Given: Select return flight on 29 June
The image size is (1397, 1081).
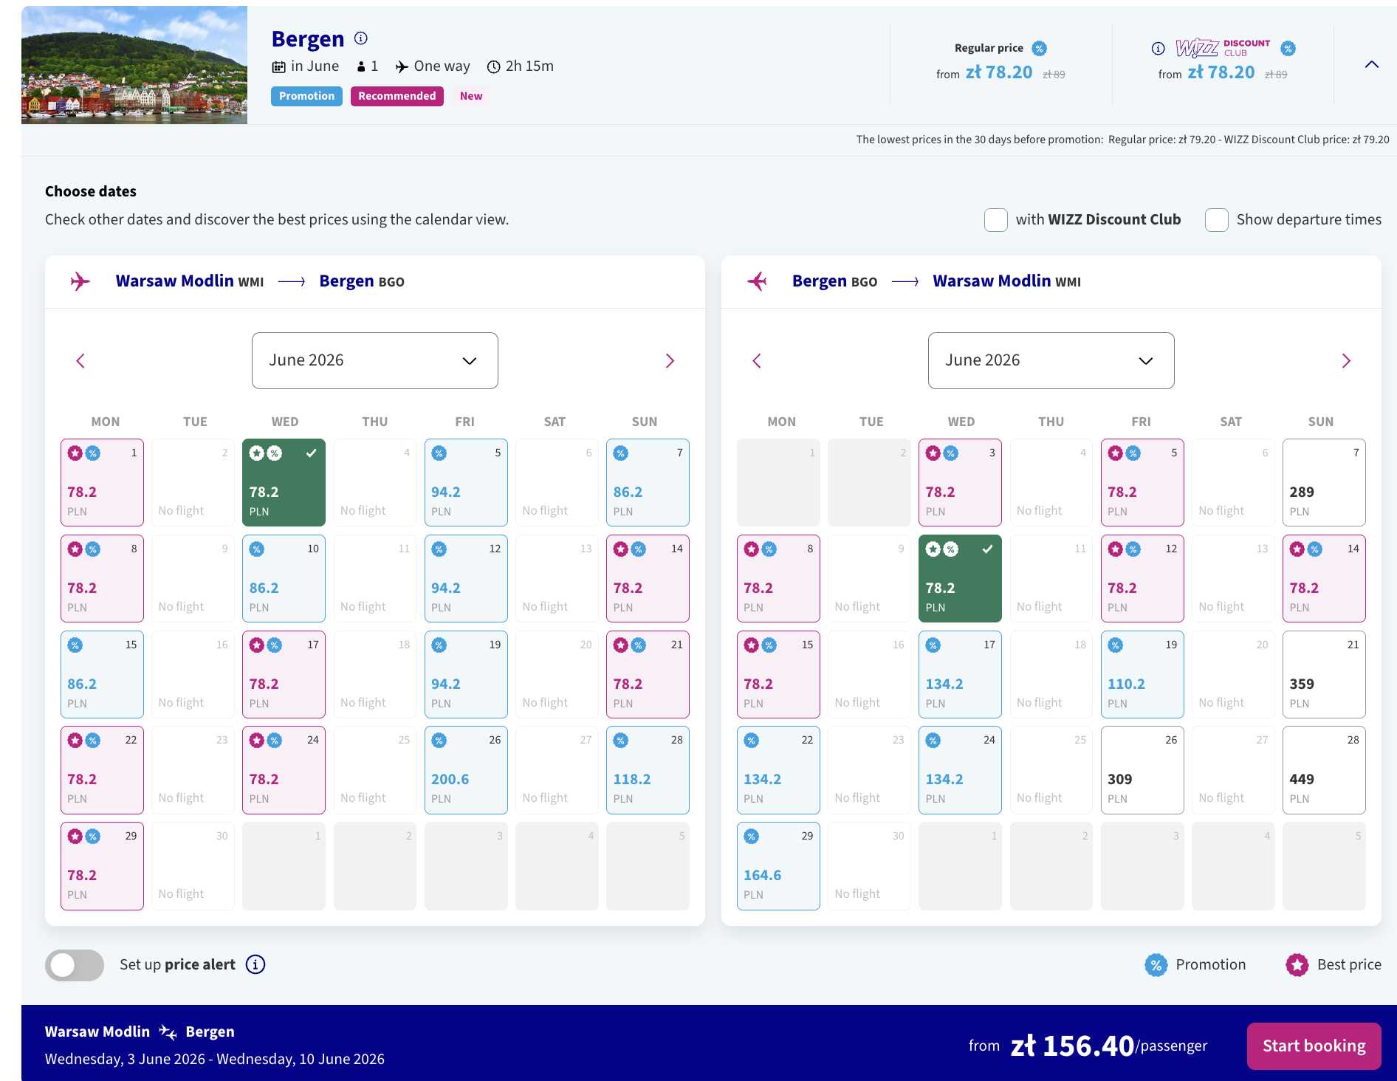Looking at the screenshot, I should pyautogui.click(x=778, y=865).
